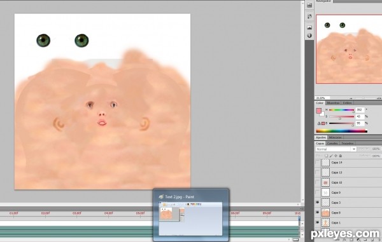This screenshot has width=382, height=242.
Task: Switch to the Canales tab
Action: pyautogui.click(x=332, y=144)
